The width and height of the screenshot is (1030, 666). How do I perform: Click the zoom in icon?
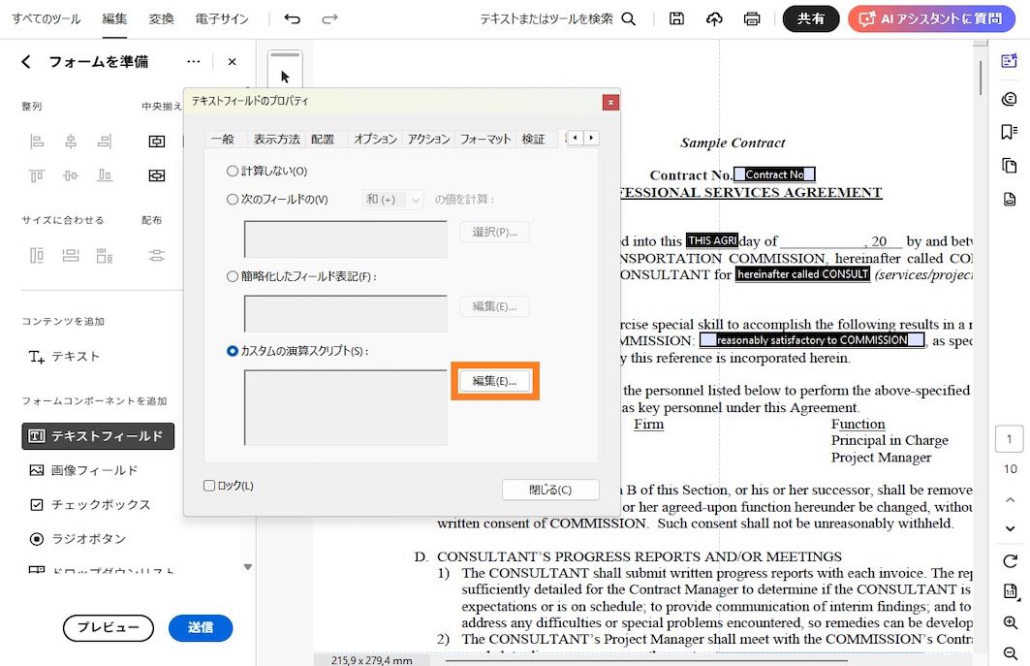click(x=1011, y=622)
